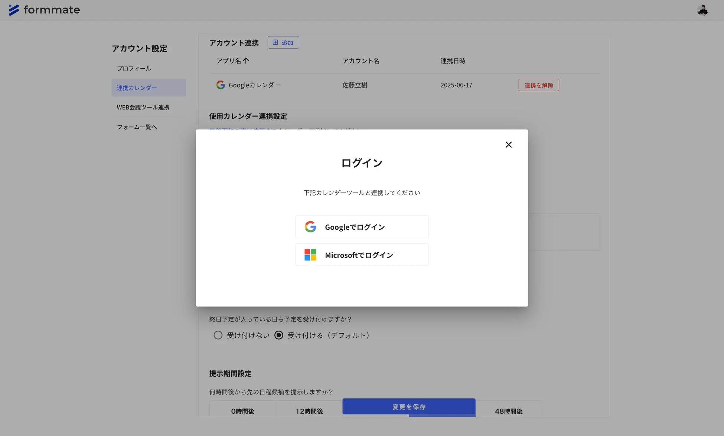Select the 受け付けない radio option
The height and width of the screenshot is (436, 724).
pos(218,335)
